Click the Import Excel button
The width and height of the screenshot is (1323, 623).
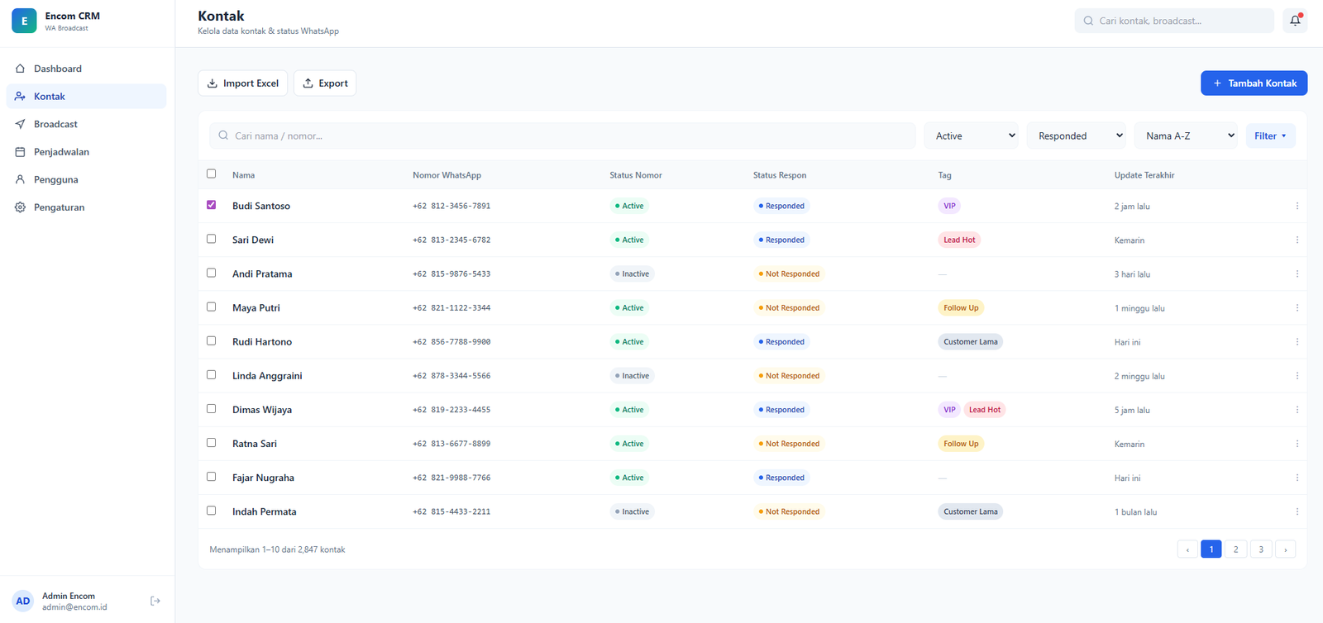[243, 83]
